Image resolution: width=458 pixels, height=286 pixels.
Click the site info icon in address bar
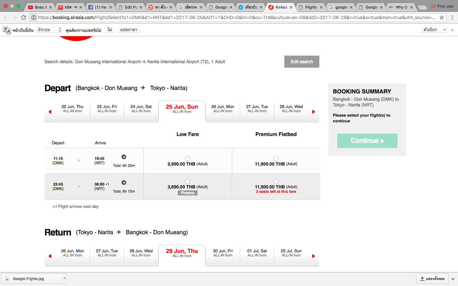[34, 17]
